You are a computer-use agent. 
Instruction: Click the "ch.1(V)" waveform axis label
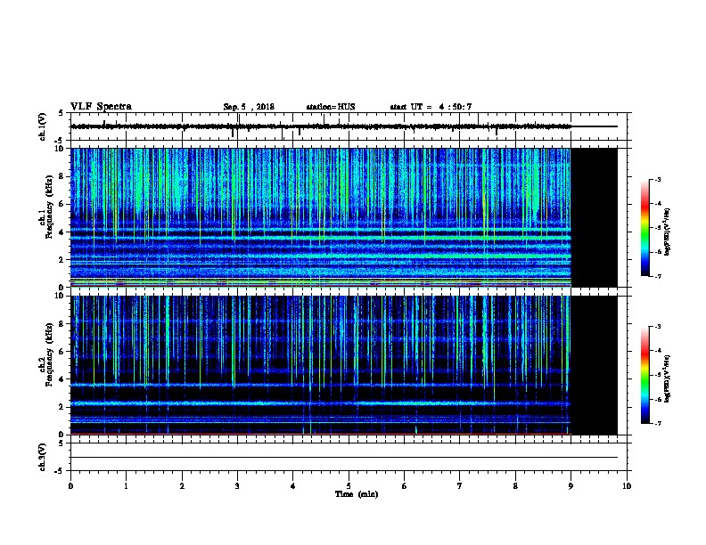tap(42, 126)
